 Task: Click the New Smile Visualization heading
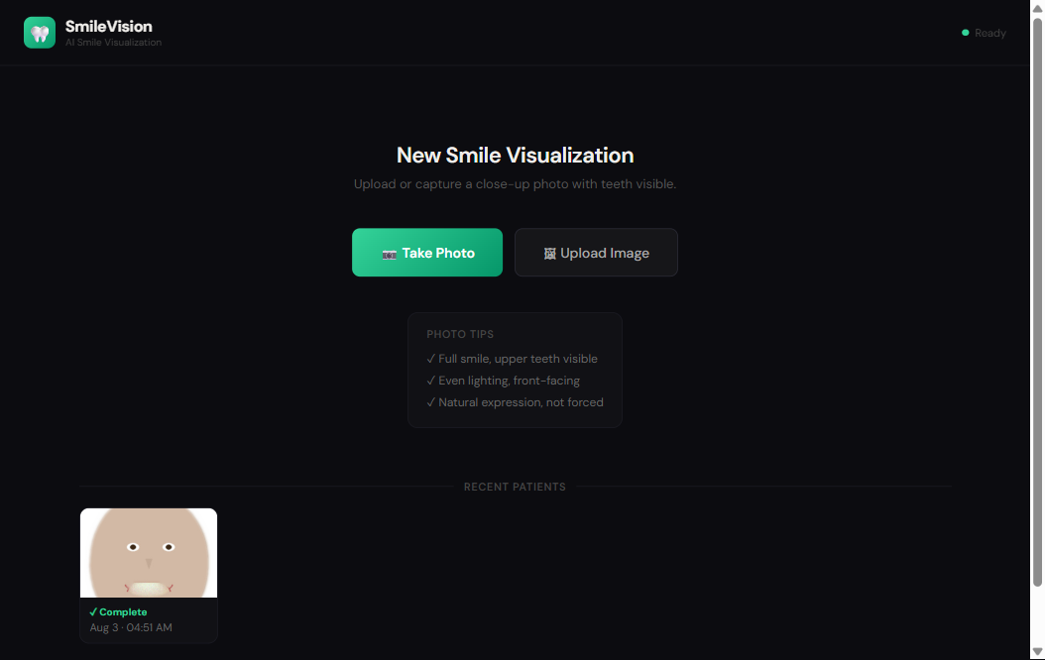pos(515,156)
